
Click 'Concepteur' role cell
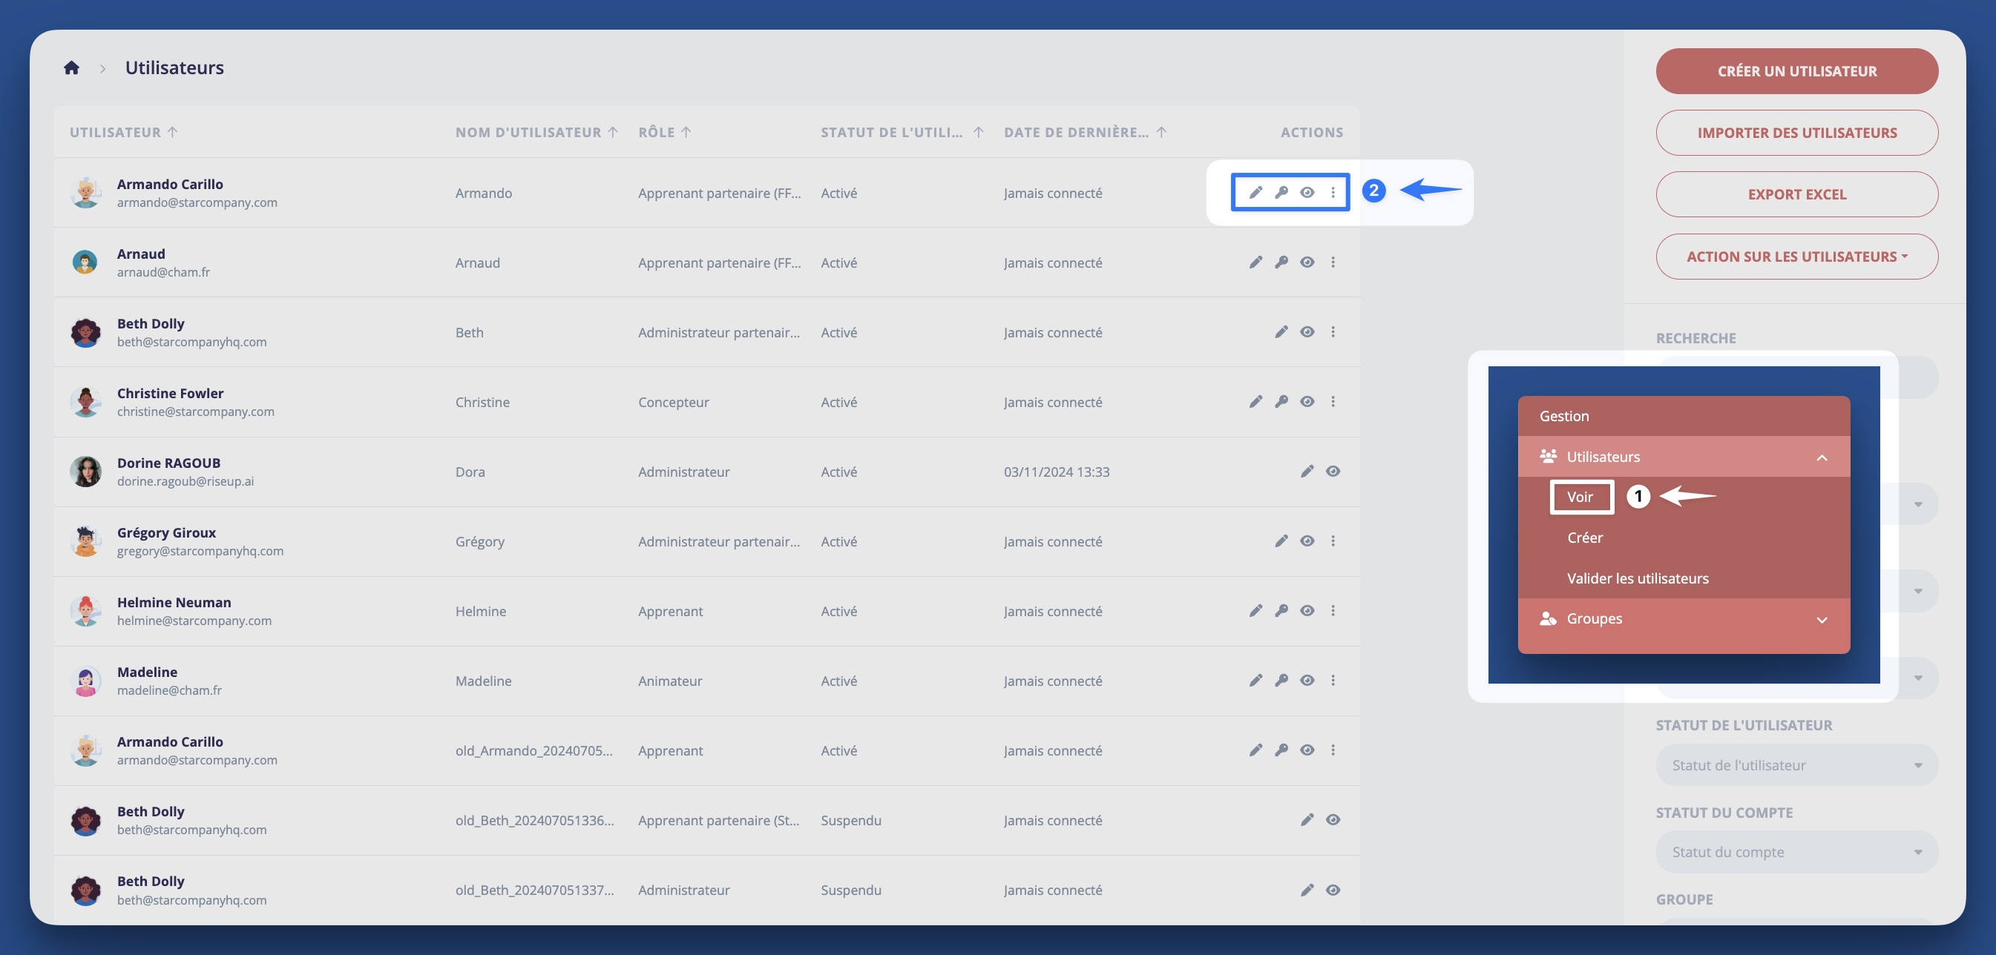tap(673, 402)
